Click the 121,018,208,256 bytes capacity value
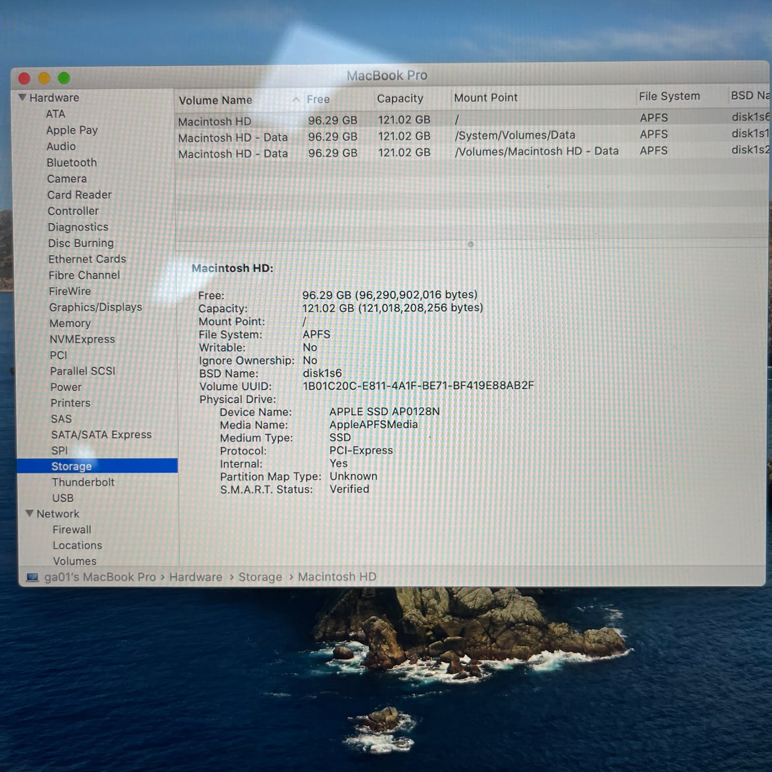Screen dimensions: 772x772 [420, 308]
